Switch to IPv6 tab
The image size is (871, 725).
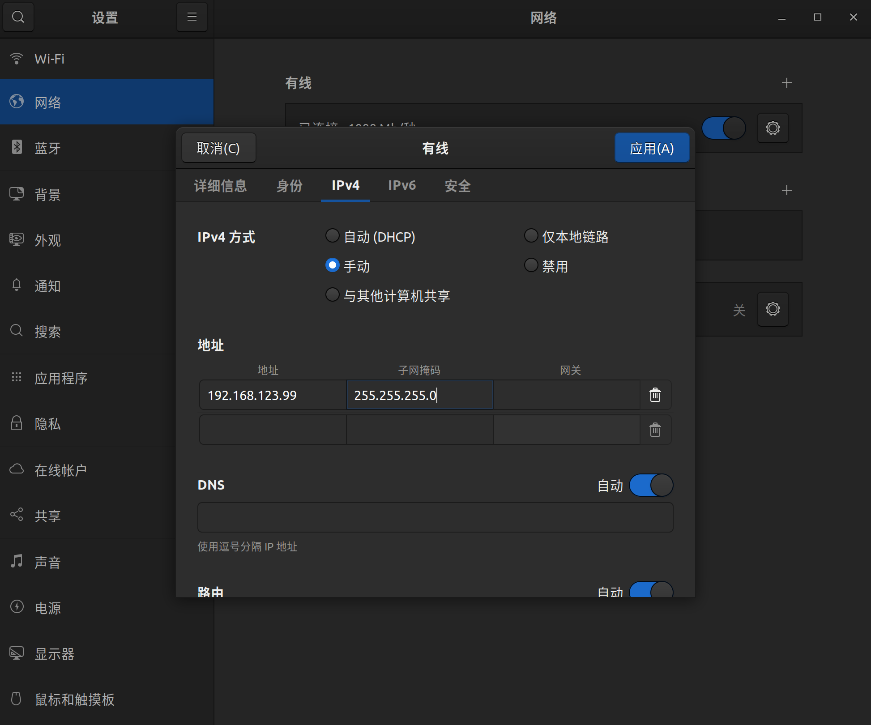coord(402,185)
